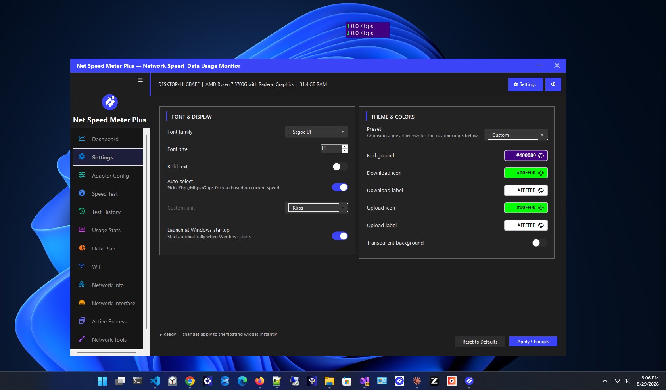Open Test History in sidebar
This screenshot has height=390, width=666.
coord(108,212)
